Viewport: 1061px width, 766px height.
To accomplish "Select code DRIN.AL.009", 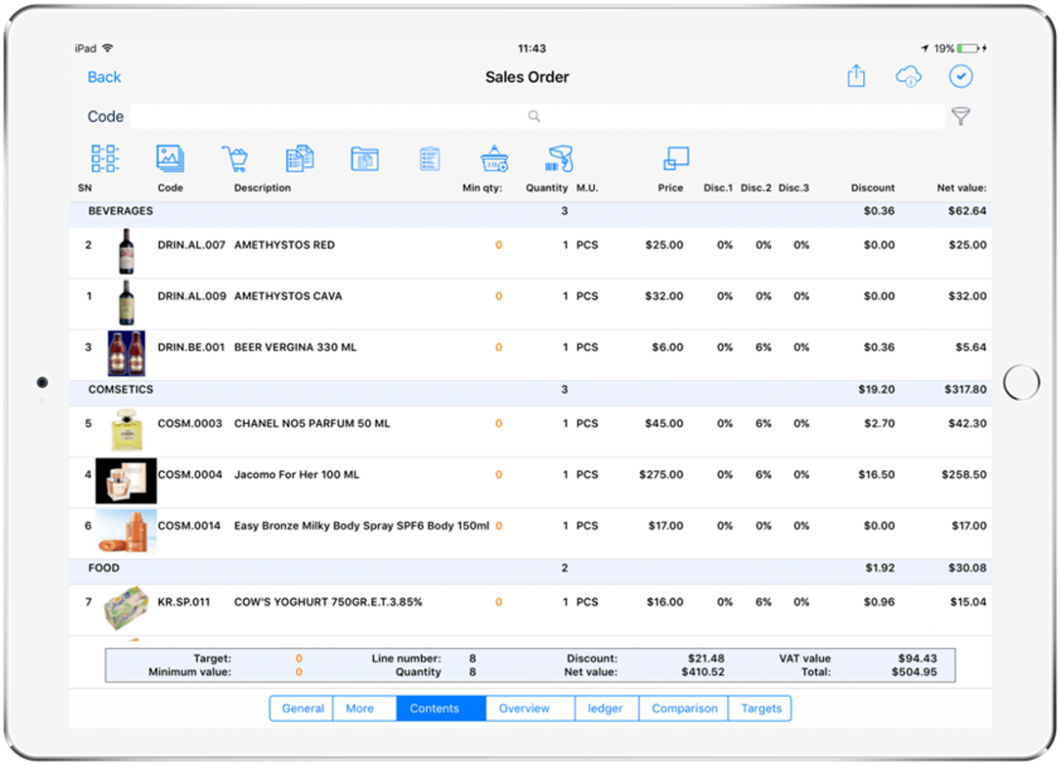I will (192, 297).
